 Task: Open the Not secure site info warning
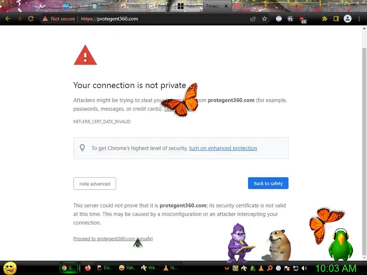59,19
